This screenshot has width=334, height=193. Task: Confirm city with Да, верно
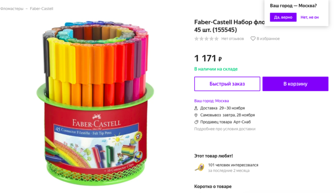283,17
